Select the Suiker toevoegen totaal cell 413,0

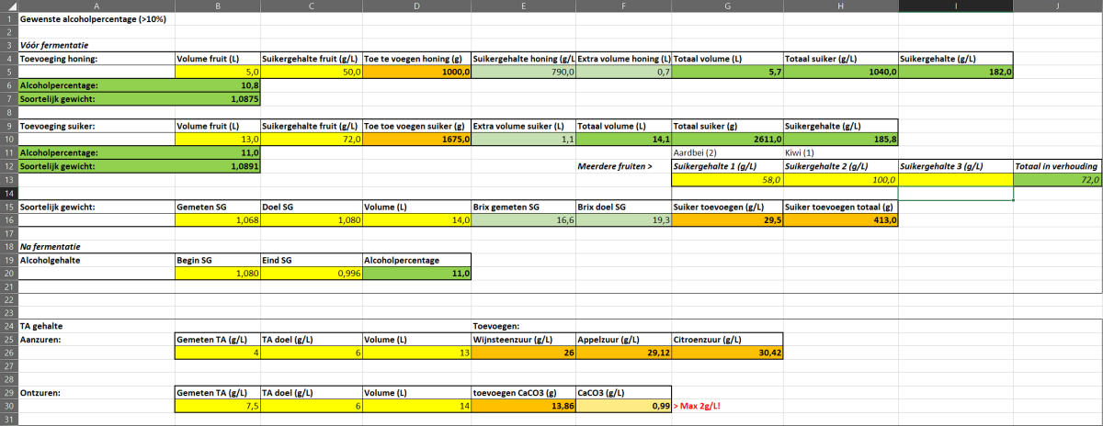point(840,220)
